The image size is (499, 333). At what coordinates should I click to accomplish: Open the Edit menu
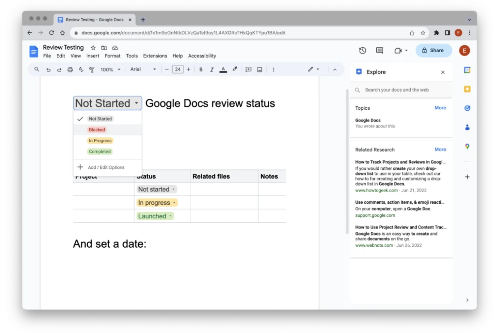[61, 56]
